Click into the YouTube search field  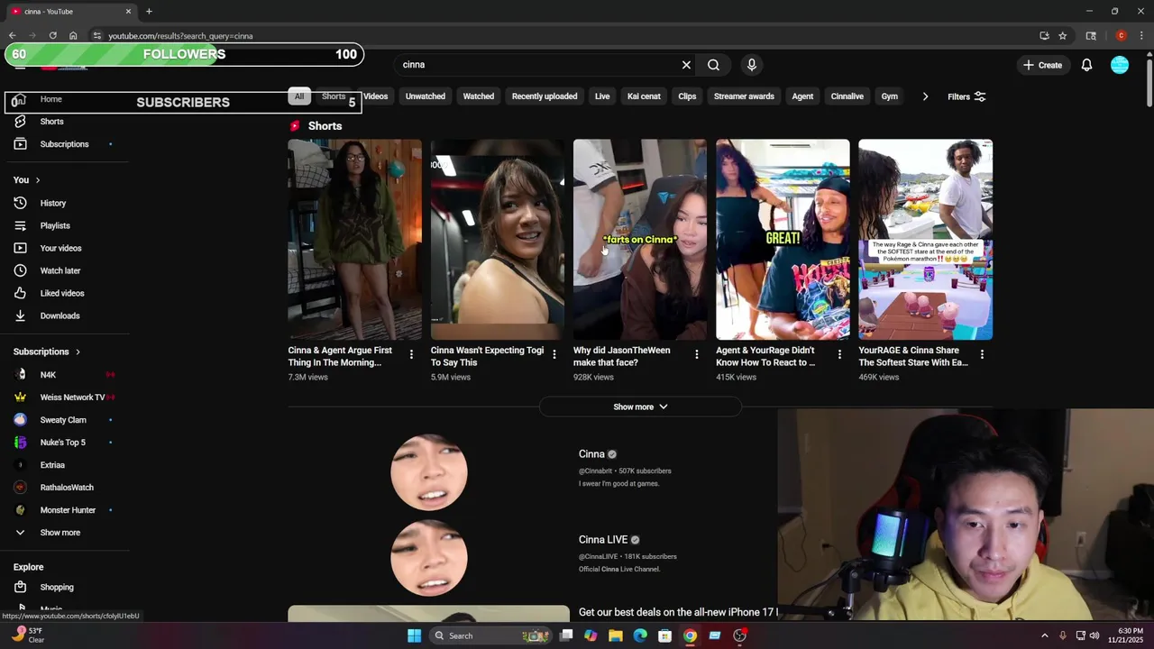536,65
